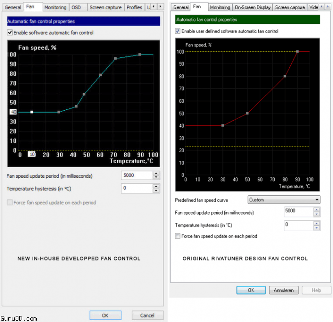Uncheck user defined software automatic fan control
The image size is (333, 322).
pos(178,31)
